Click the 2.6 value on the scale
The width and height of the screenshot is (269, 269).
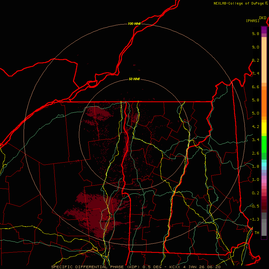(256, 153)
